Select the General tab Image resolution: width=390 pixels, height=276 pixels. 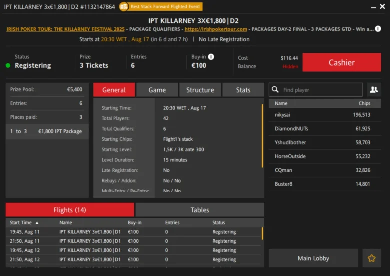point(114,90)
